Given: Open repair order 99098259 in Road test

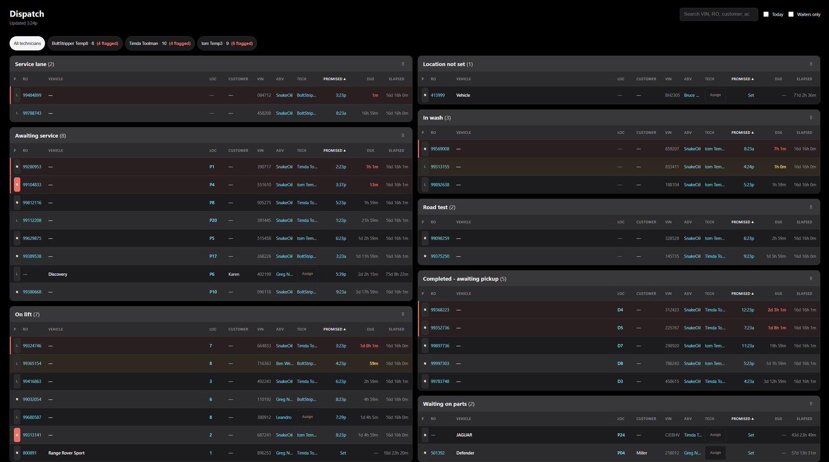Looking at the screenshot, I should [440, 239].
